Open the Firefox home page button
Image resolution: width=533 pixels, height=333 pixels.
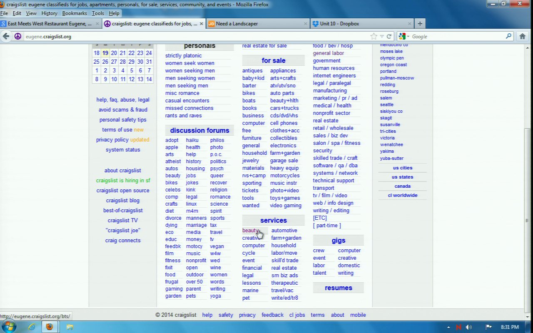pos(522,37)
